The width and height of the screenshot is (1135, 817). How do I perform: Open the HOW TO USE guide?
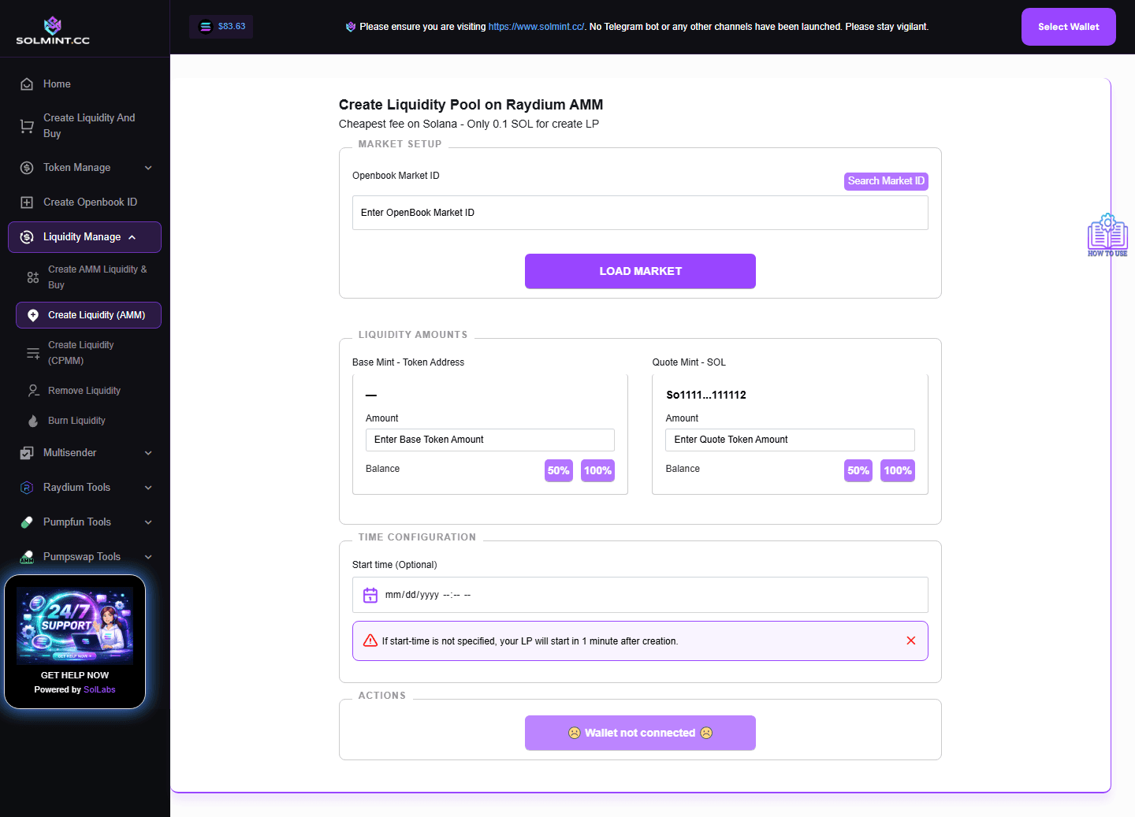1107,234
